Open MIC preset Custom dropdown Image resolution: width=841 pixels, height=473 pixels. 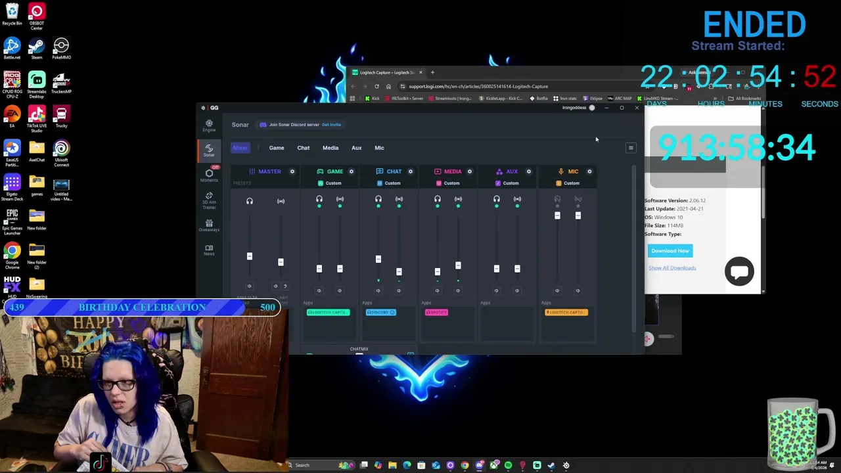tap(568, 183)
